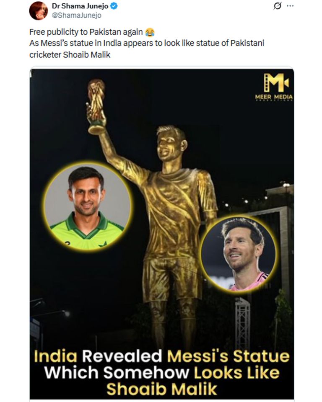Open the Grok slashed-circle icon
The width and height of the screenshot is (322, 402).
coord(277,6)
